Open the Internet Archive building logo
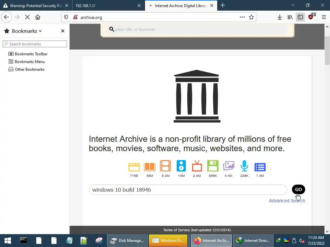The image size is (330, 247). 197,96
